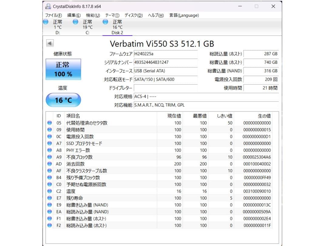Click status orb of attribute A9 row
This screenshot has width=328, height=246.
[x=50, y=157]
